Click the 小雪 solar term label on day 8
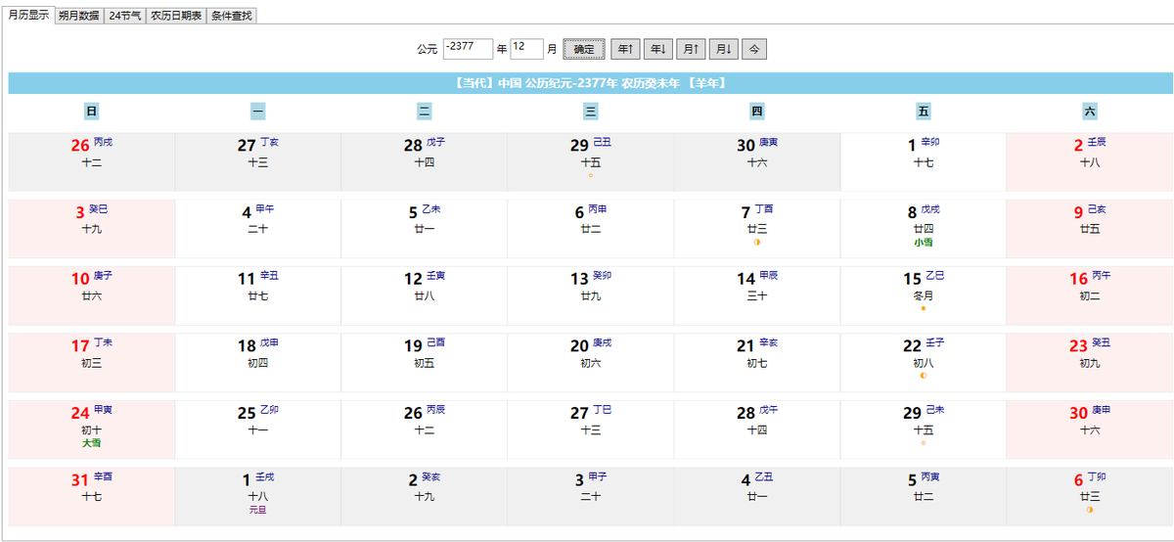The image size is (1174, 542). click(x=924, y=243)
